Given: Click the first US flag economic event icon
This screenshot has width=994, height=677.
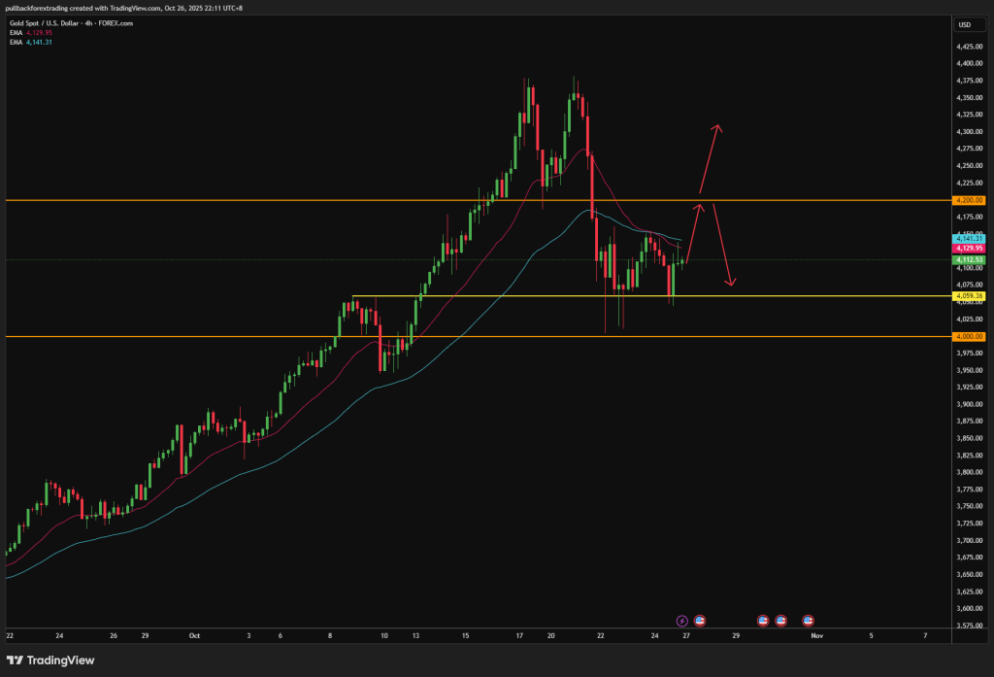Looking at the screenshot, I should pyautogui.click(x=699, y=620).
